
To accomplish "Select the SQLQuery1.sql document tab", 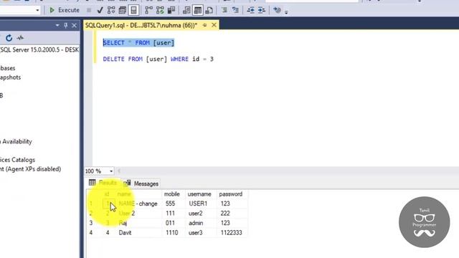I will coord(141,26).
